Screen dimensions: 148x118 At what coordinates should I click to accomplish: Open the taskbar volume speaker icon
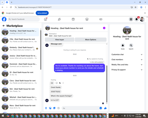(133, 116)
